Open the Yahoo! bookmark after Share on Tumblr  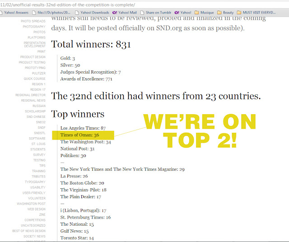click(183, 13)
